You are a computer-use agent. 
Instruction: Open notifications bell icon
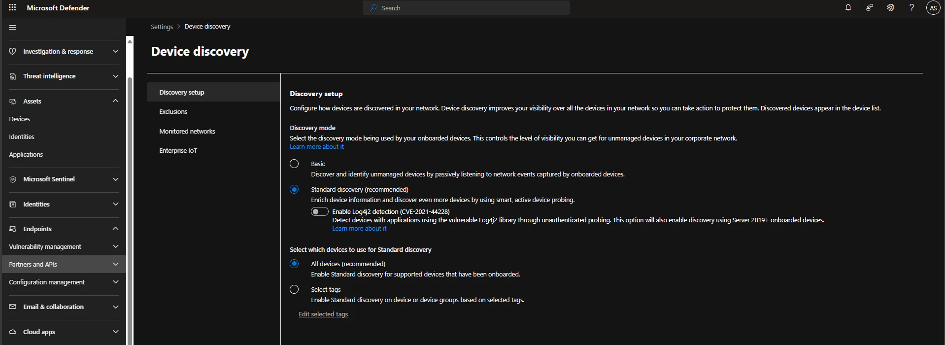(848, 7)
